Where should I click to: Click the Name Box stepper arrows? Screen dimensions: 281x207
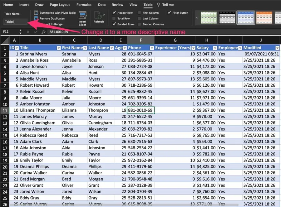point(20,32)
